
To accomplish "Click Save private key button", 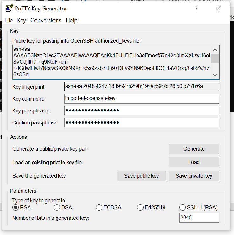I will pos(194,176).
